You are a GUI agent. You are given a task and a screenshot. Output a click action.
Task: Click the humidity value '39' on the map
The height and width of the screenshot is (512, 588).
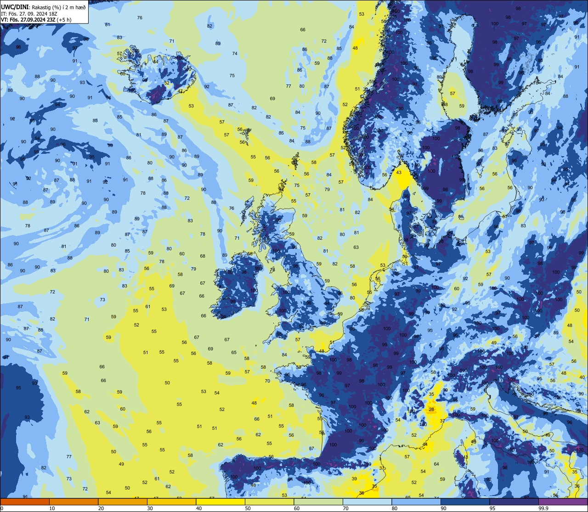pos(354,478)
